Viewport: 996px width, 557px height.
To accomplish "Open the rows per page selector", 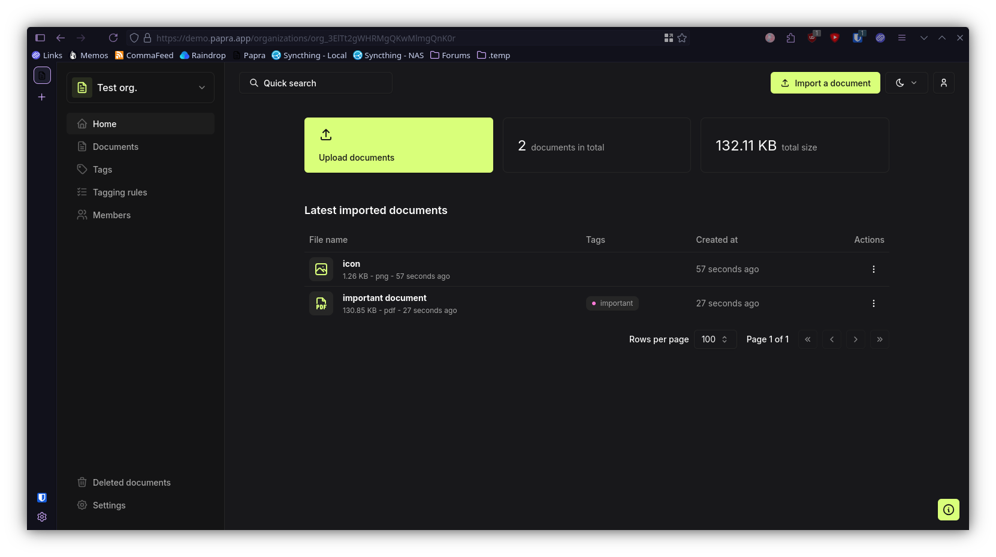I will [714, 339].
